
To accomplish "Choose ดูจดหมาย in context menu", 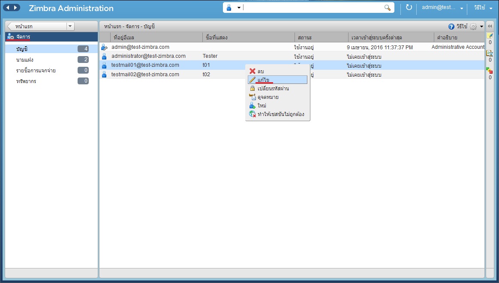I will [x=277, y=97].
